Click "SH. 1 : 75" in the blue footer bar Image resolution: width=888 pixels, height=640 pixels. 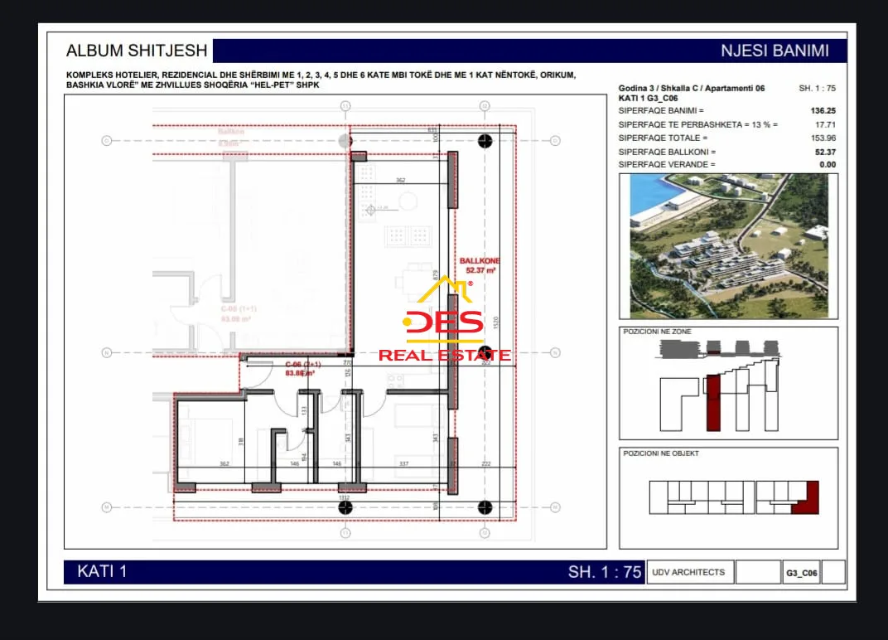[604, 572]
